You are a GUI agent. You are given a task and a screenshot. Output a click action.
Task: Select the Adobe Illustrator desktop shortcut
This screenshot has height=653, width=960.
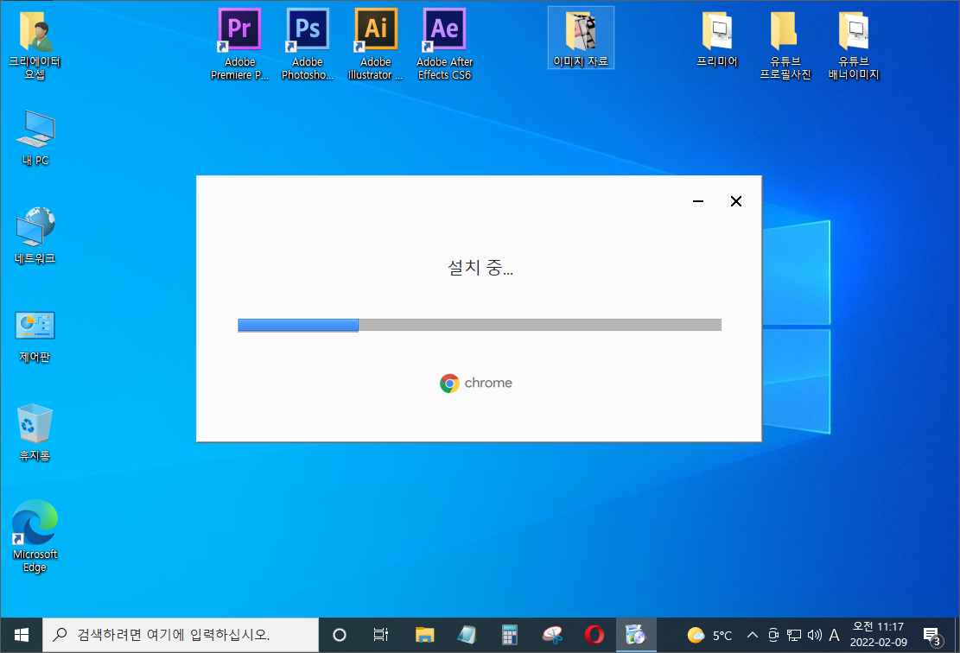(375, 44)
